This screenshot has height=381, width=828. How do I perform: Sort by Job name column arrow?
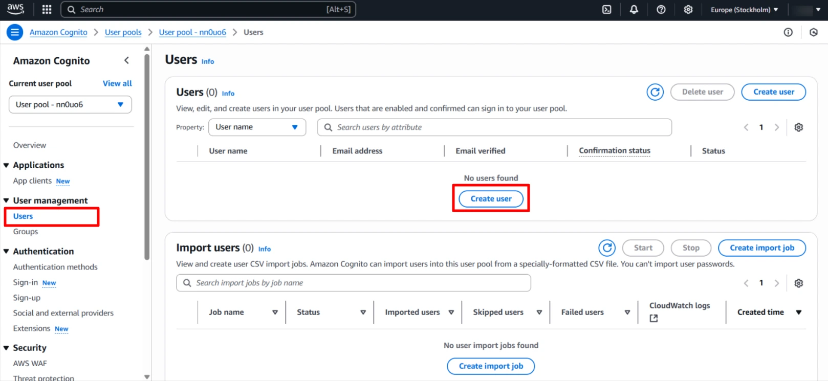(x=275, y=312)
